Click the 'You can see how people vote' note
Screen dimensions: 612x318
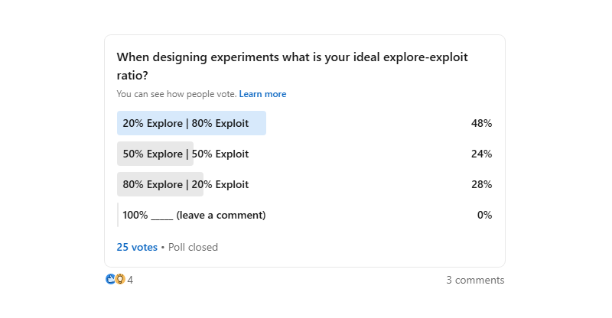[x=176, y=94]
